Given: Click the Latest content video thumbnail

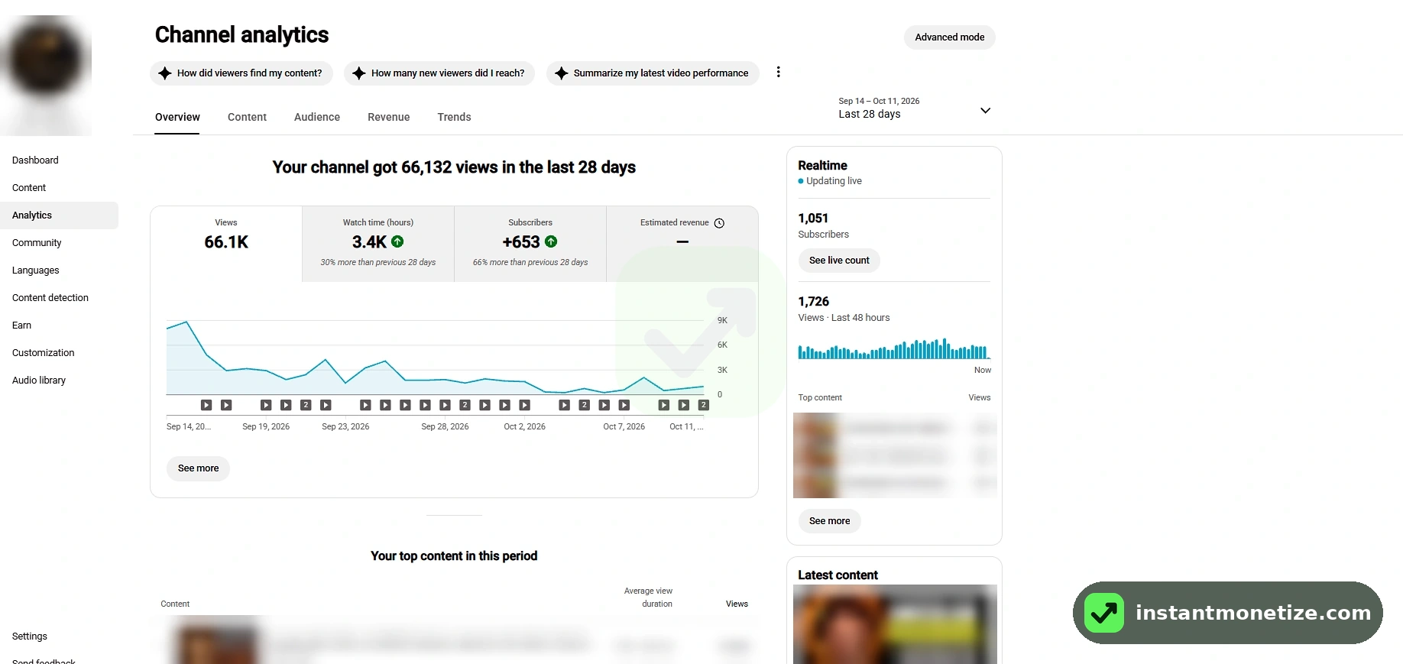Looking at the screenshot, I should (x=895, y=624).
